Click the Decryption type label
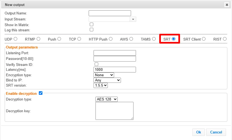 click(19, 99)
